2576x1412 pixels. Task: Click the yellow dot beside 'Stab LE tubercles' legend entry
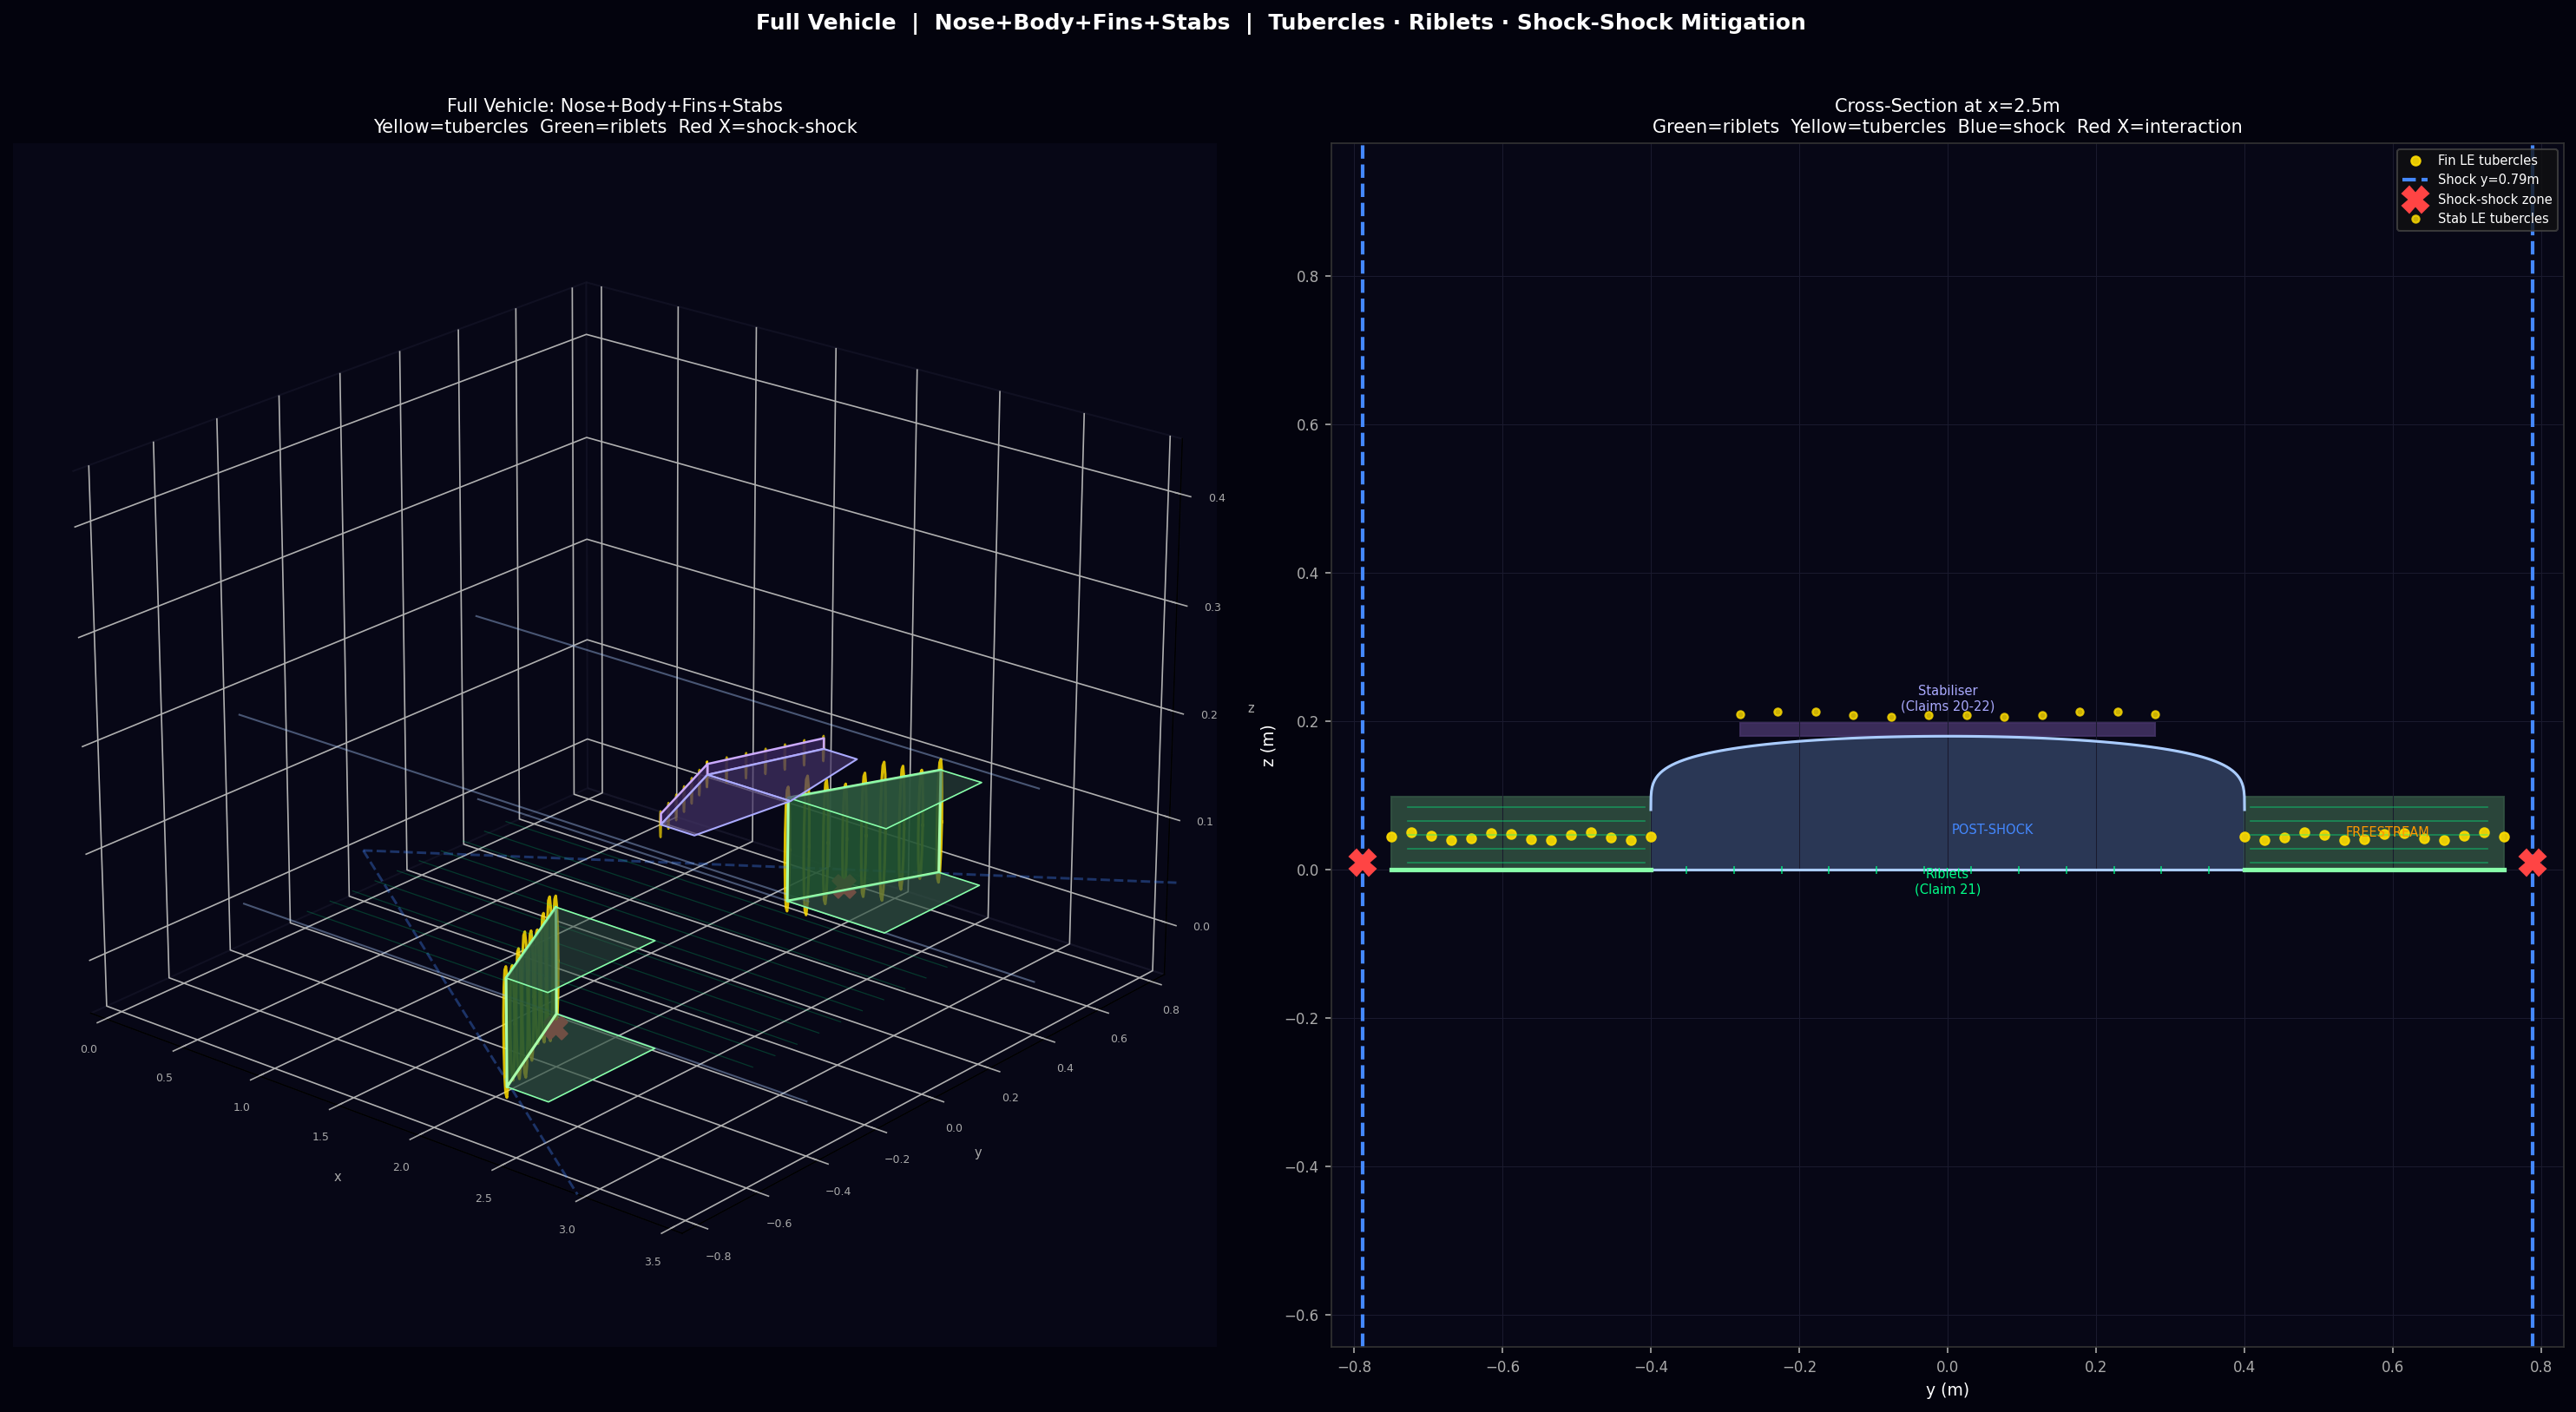[x=2415, y=219]
